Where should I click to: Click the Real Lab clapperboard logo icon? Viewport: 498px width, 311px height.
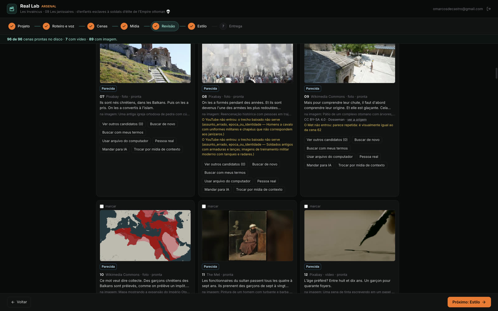click(12, 9)
